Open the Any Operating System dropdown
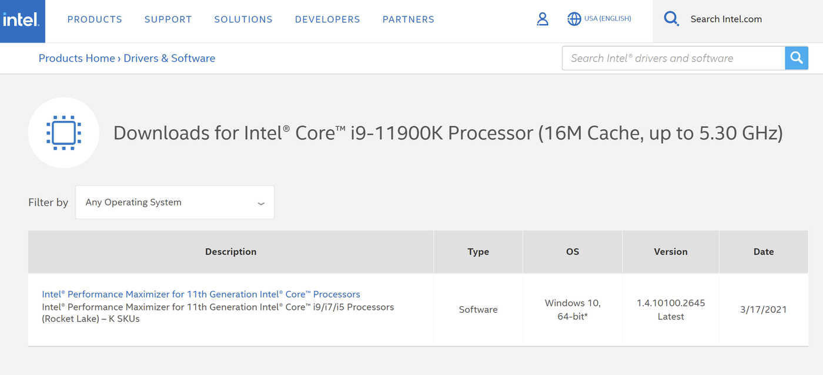The height and width of the screenshot is (375, 823). (175, 202)
